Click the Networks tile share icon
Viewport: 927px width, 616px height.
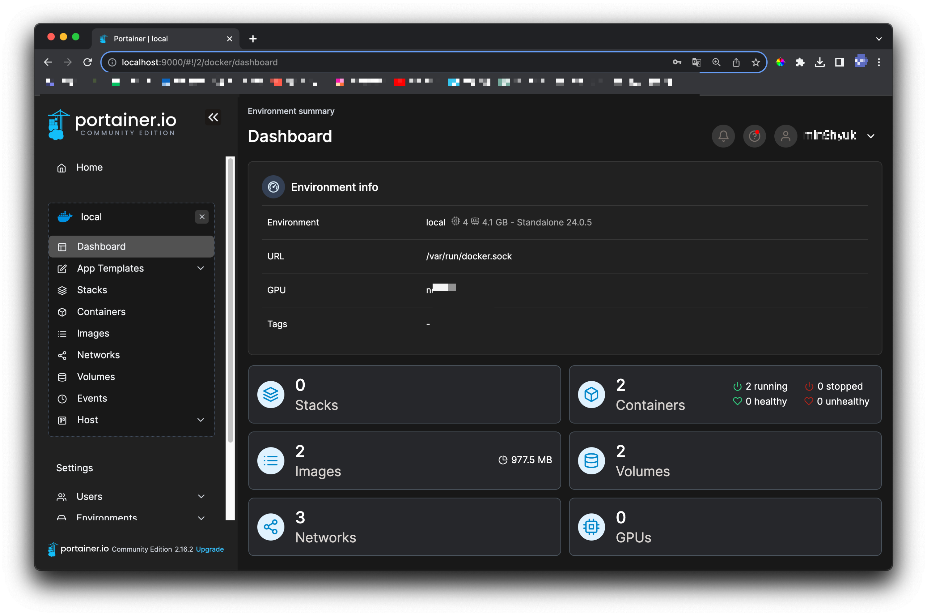pos(270,527)
